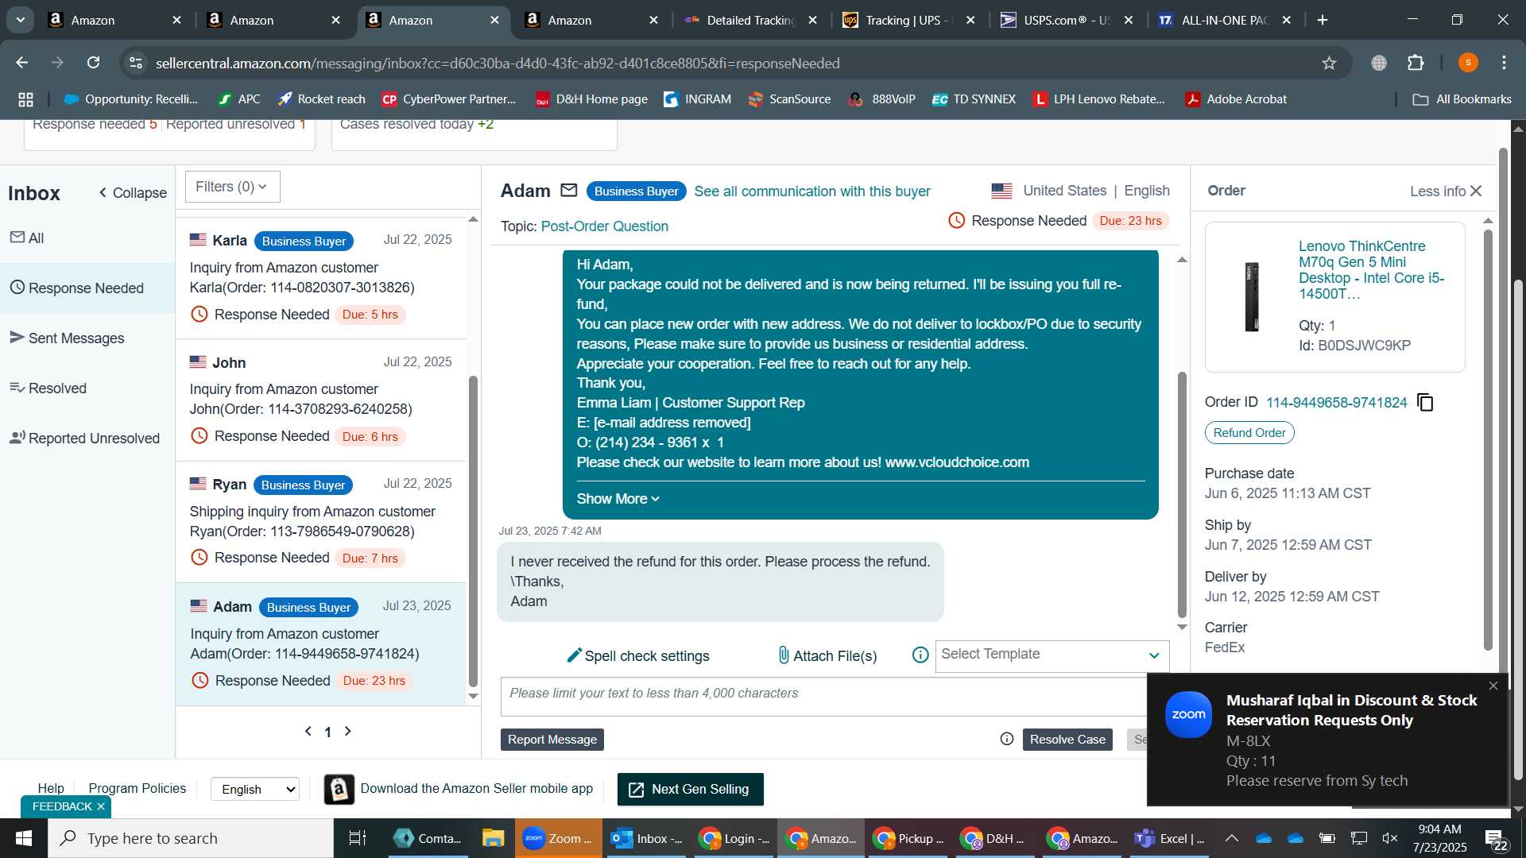Open a new browser tab

[x=1323, y=20]
